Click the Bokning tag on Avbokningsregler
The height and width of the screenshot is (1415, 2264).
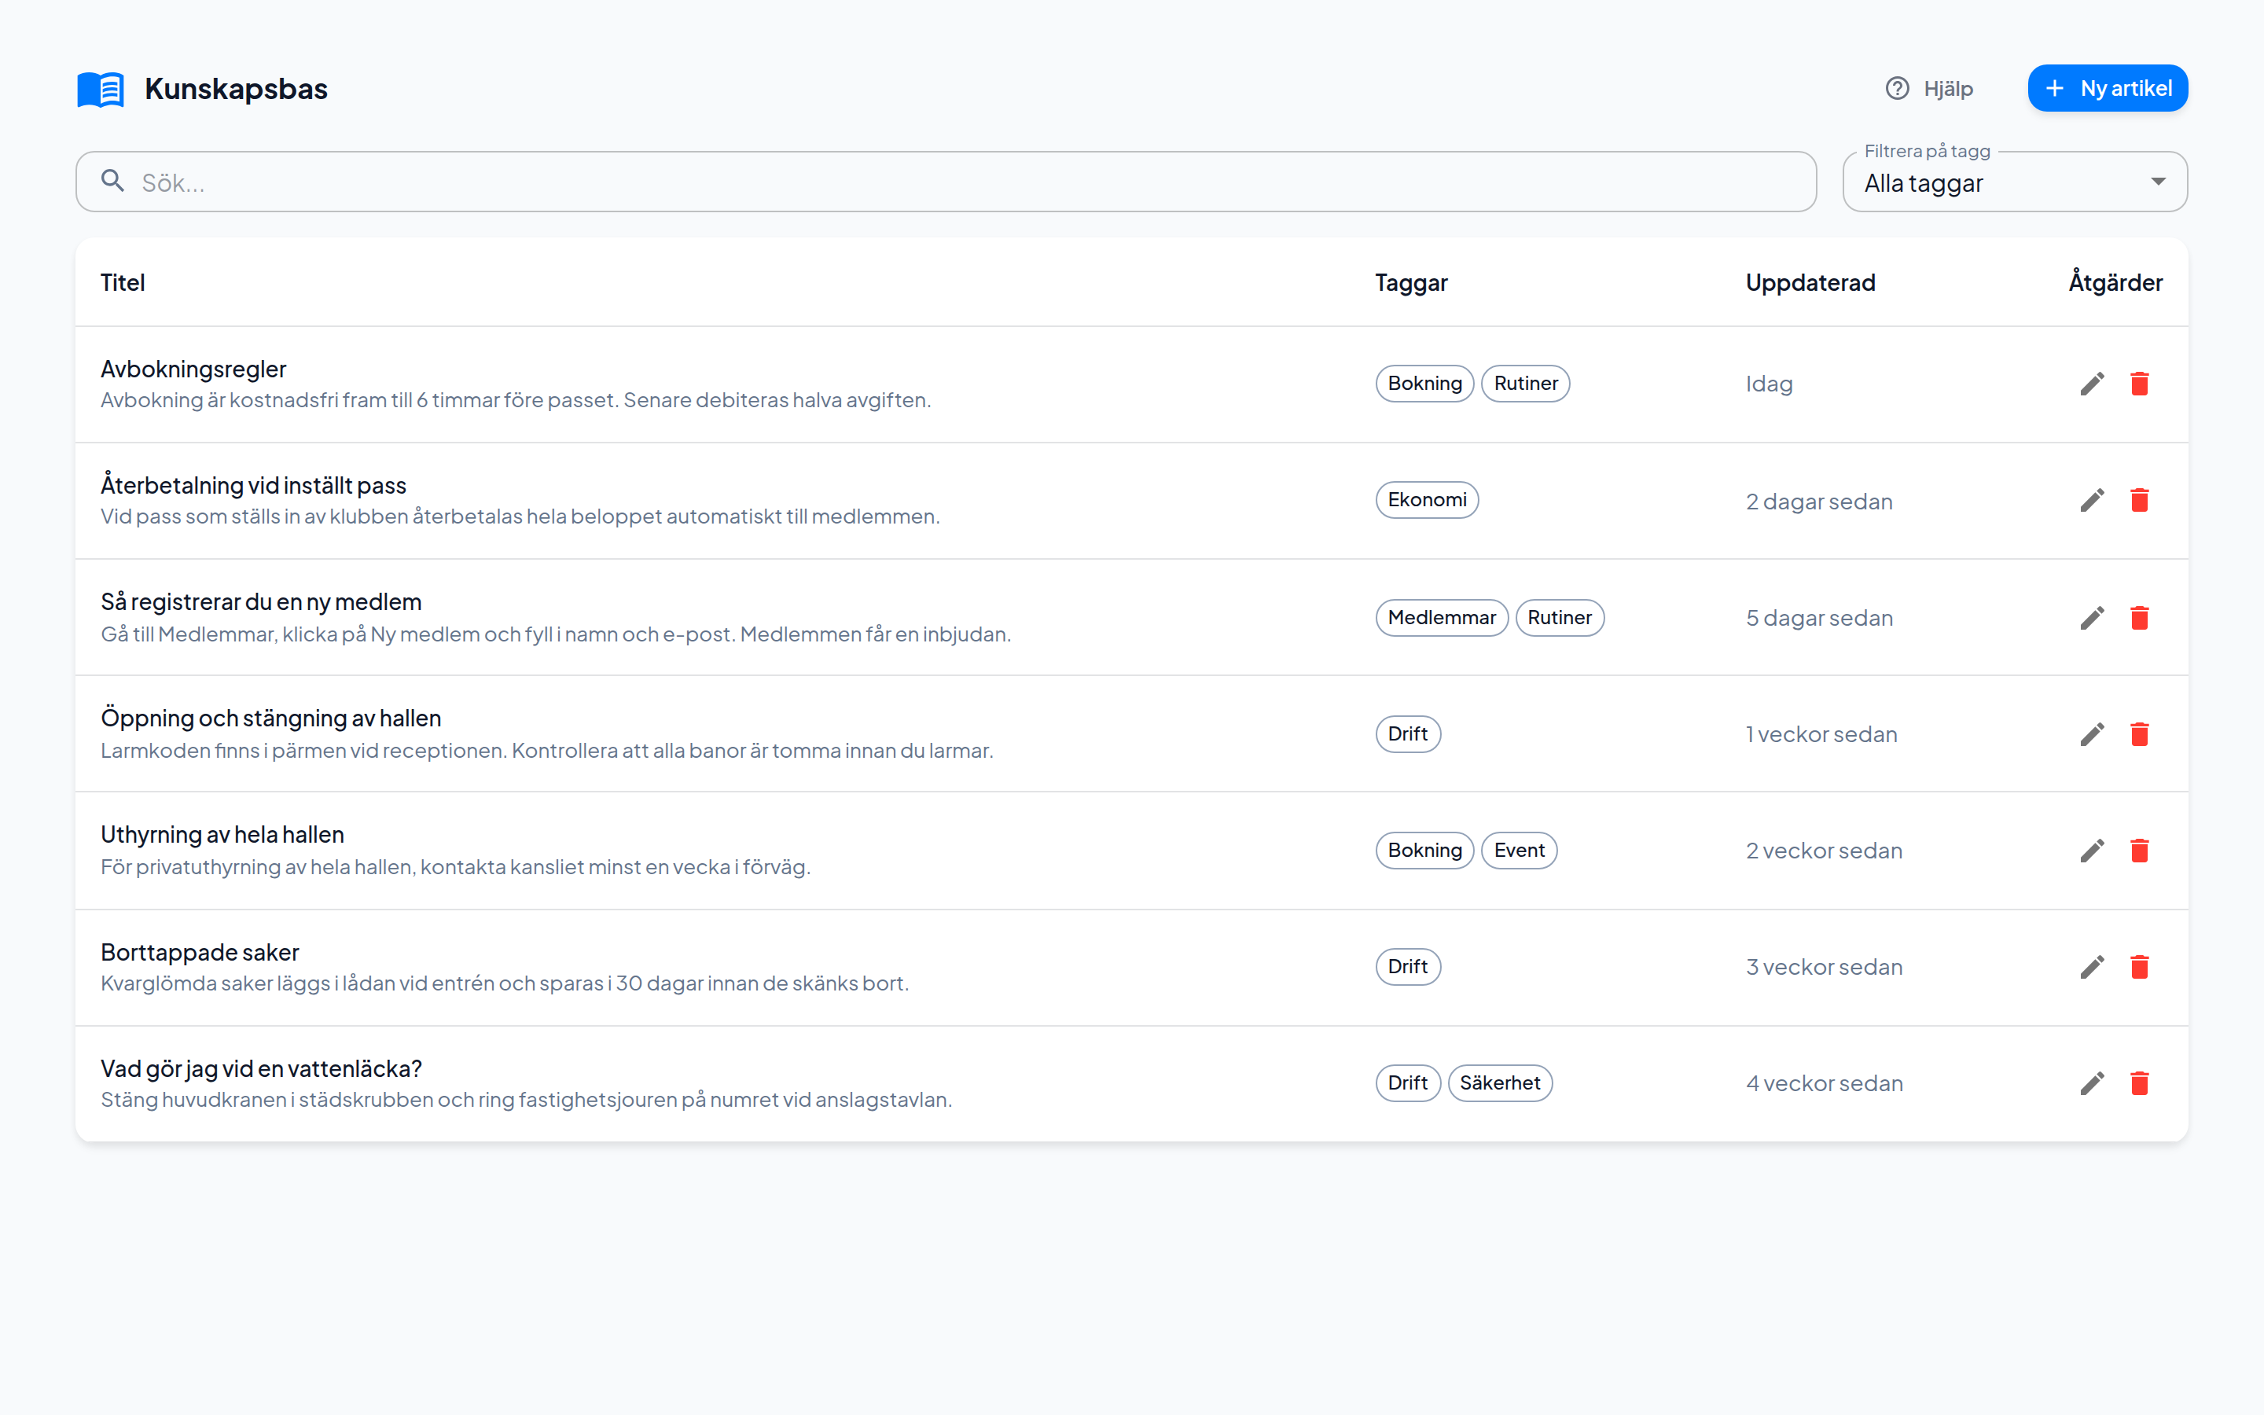[1424, 384]
